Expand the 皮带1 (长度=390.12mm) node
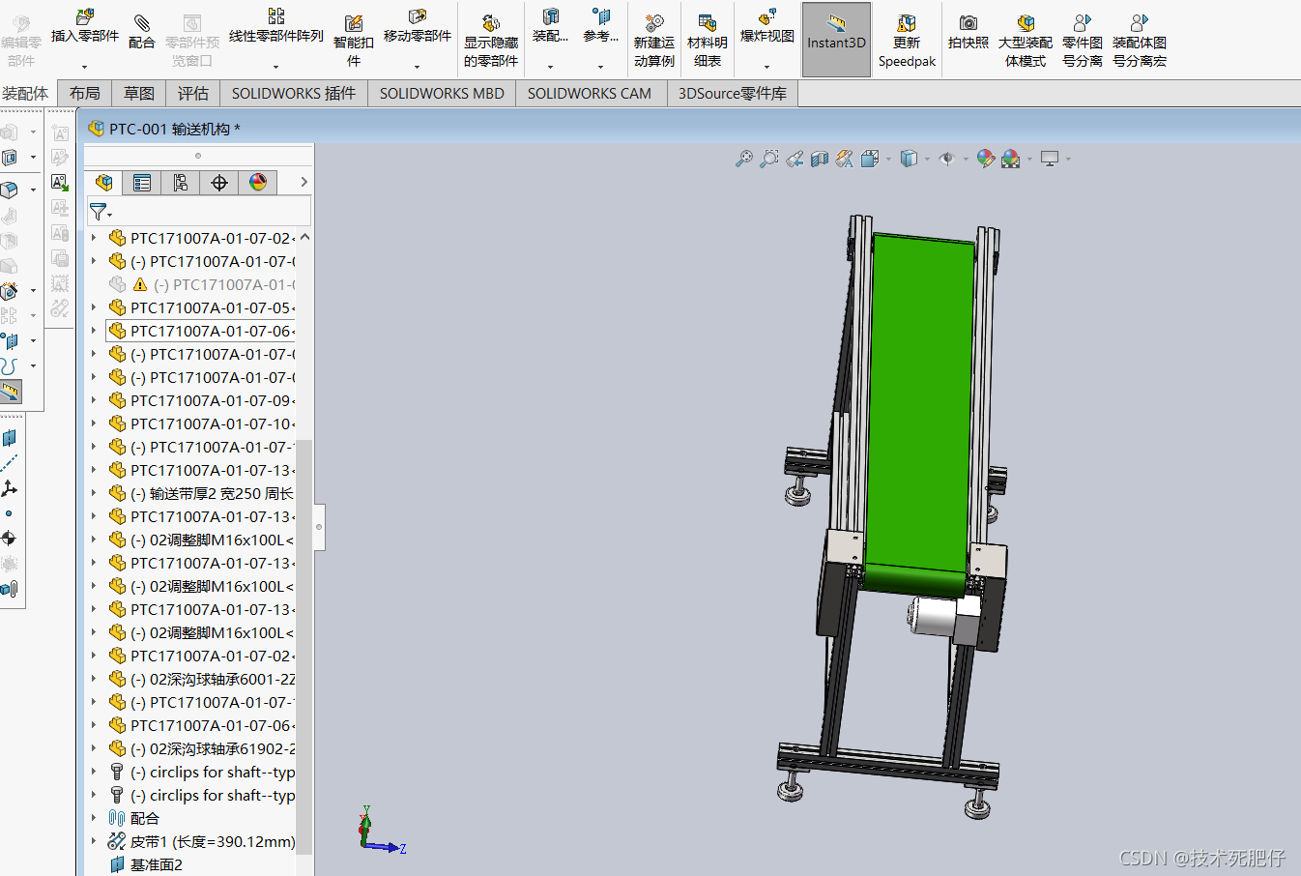Image resolution: width=1301 pixels, height=876 pixels. pos(94,841)
